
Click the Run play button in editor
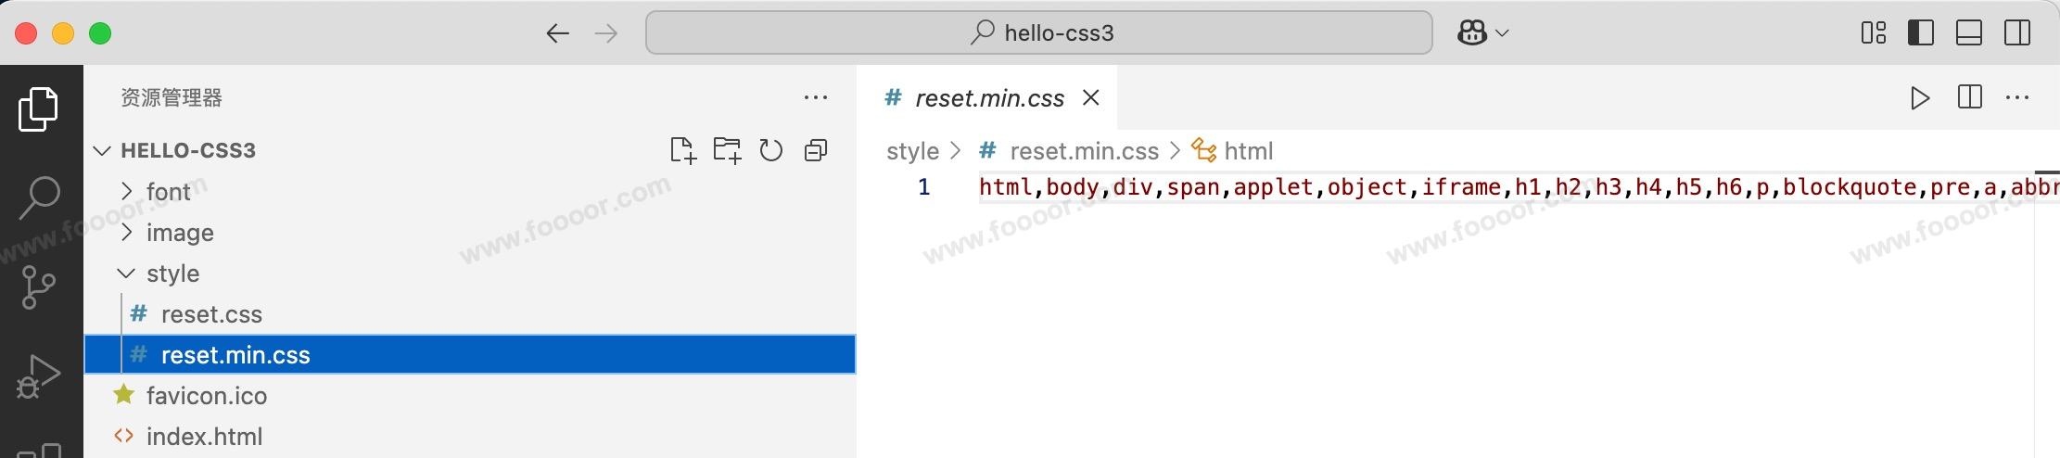[1920, 97]
